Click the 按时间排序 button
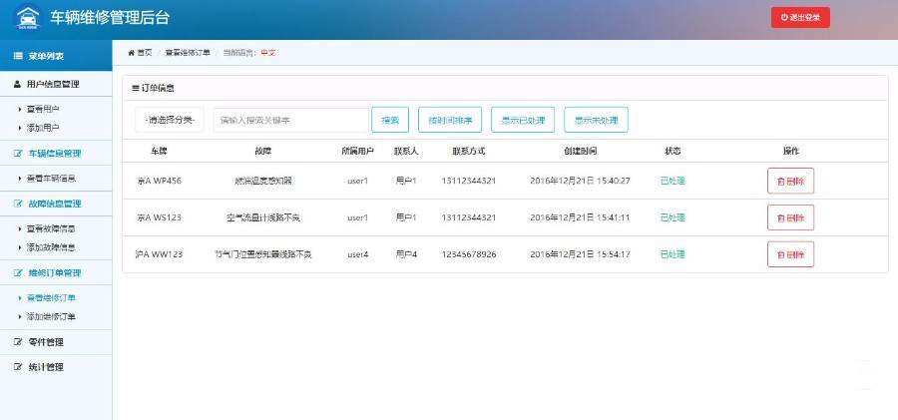 (x=450, y=121)
